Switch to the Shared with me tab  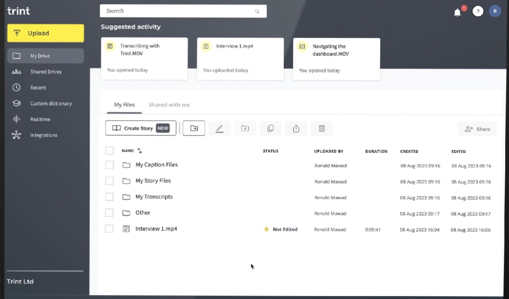tap(169, 105)
